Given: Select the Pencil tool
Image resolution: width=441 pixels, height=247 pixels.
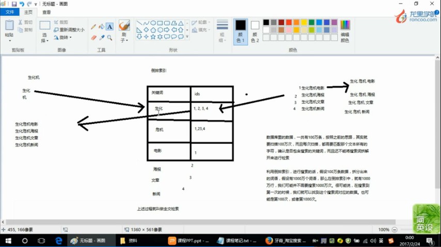Looking at the screenshot, I should 93,27.
